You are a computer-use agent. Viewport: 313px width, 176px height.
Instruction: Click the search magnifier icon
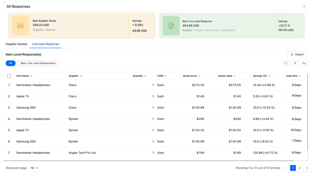[x=286, y=63]
